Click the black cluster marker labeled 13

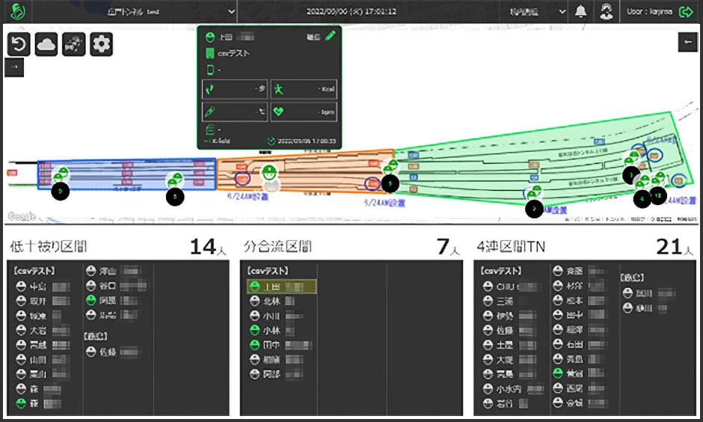657,196
